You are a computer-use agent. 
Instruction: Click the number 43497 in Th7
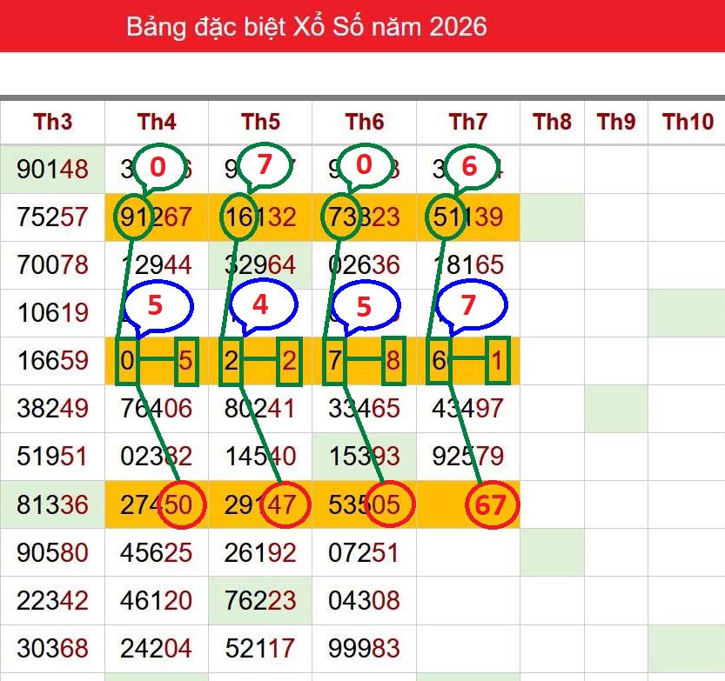[x=468, y=409]
